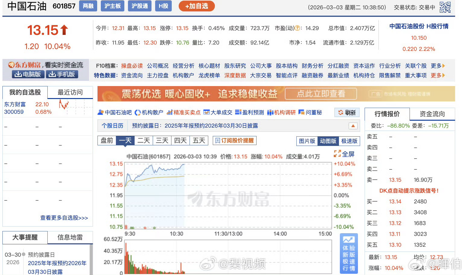Switch chart display to 图片版 mode
Image resolution: width=466 pixels, height=275 pixels.
pyautogui.click(x=307, y=141)
